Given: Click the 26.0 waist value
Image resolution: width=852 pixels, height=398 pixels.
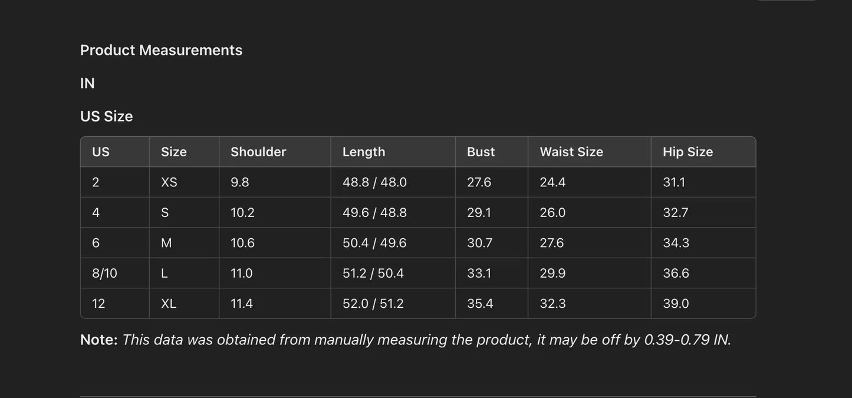Looking at the screenshot, I should click(552, 213).
